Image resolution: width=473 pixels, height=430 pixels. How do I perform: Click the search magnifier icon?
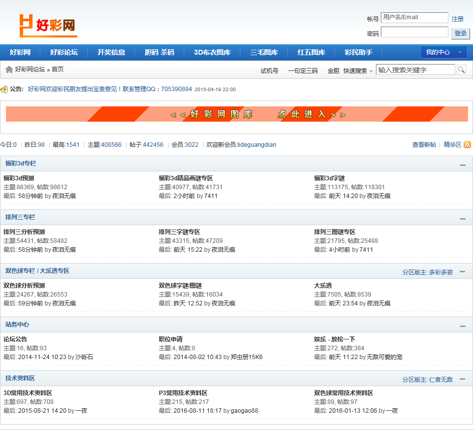pyautogui.click(x=461, y=69)
